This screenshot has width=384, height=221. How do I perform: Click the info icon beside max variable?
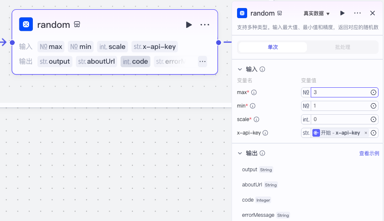click(x=254, y=92)
